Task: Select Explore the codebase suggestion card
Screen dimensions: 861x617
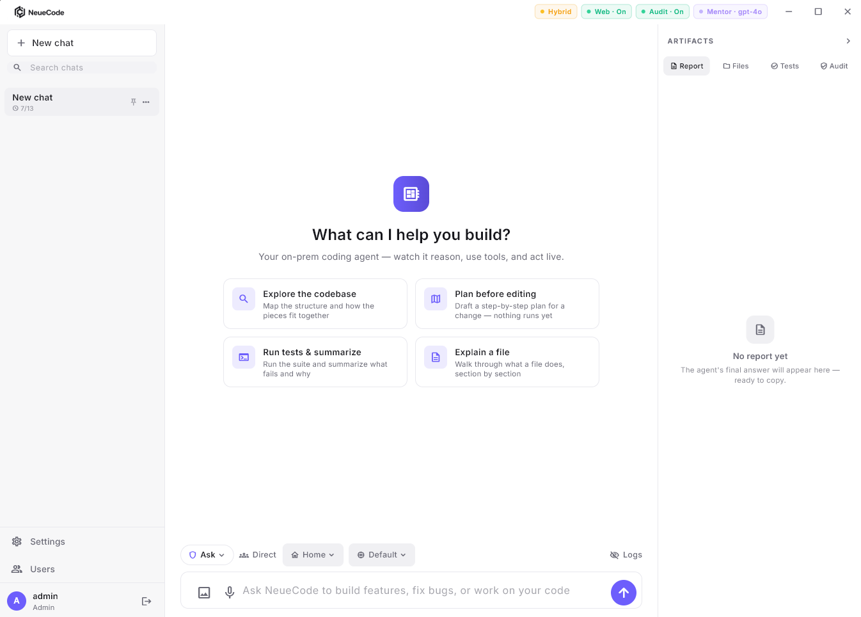Action: pyautogui.click(x=315, y=304)
